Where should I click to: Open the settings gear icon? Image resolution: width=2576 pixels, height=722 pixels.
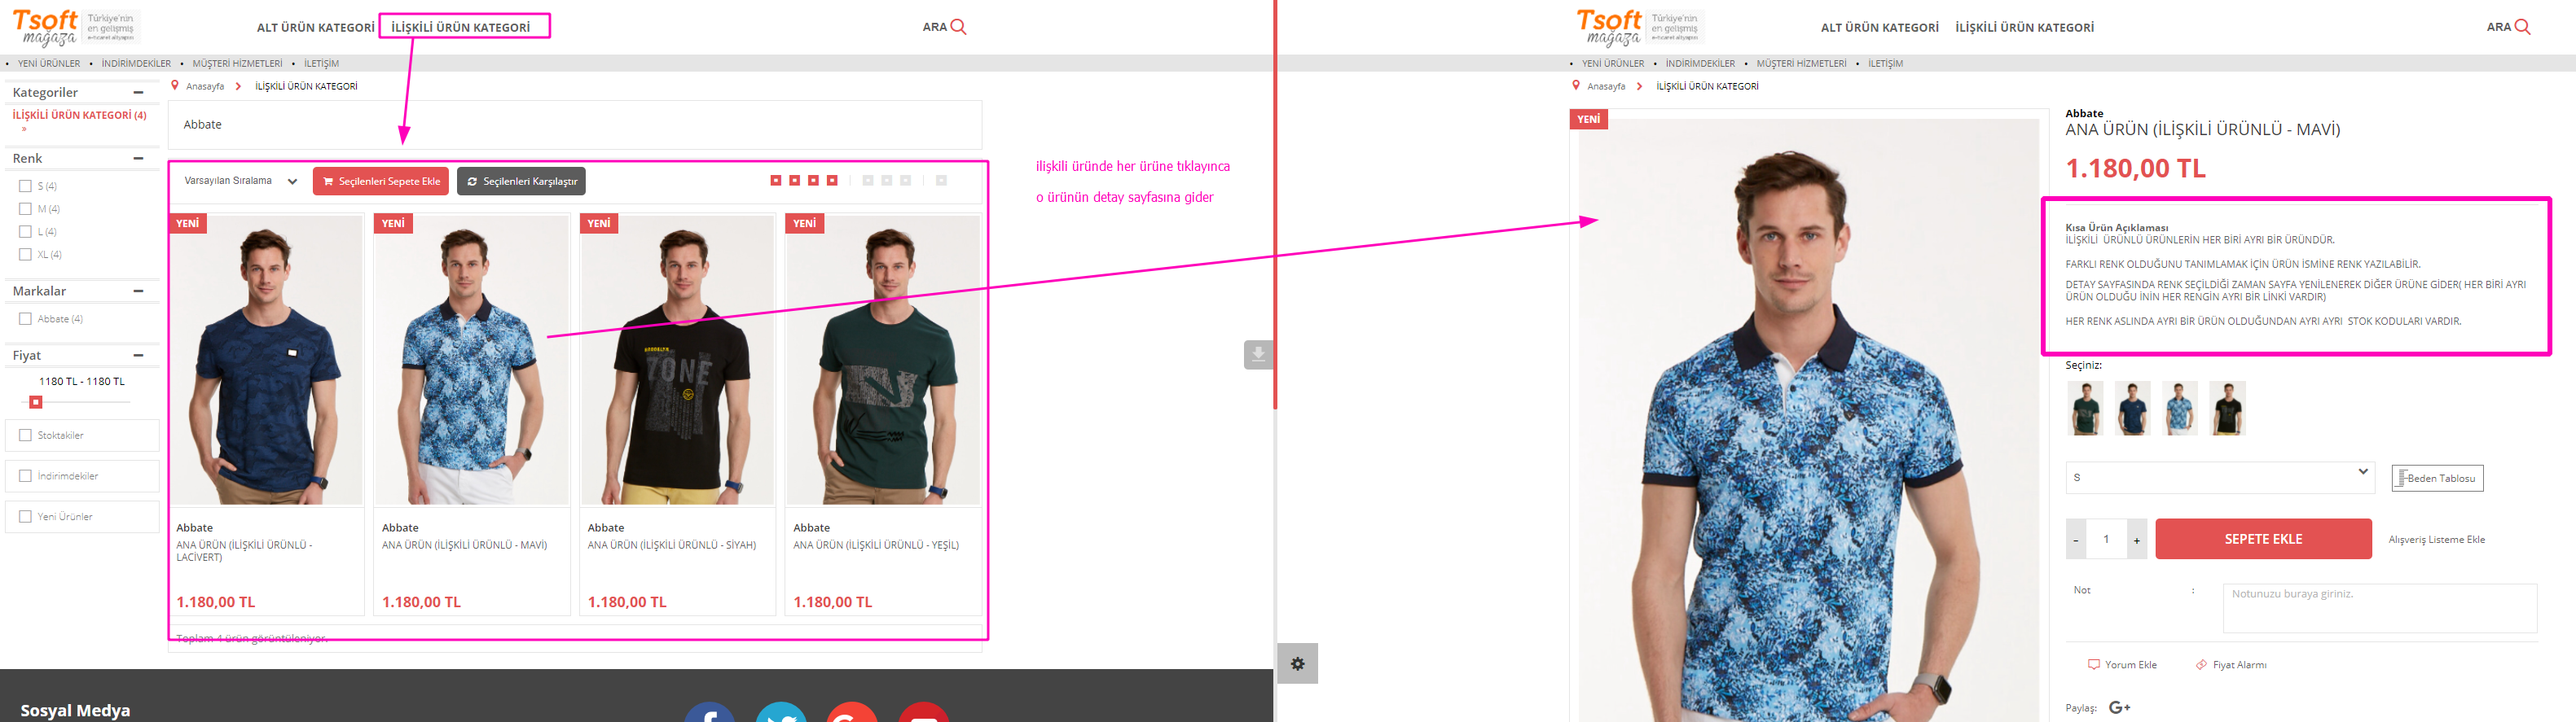coord(1297,663)
